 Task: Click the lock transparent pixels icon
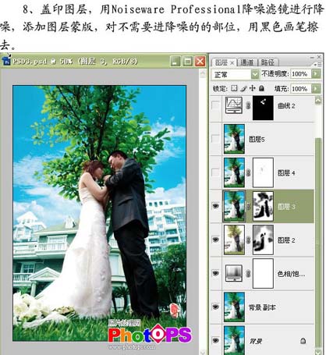coord(234,88)
